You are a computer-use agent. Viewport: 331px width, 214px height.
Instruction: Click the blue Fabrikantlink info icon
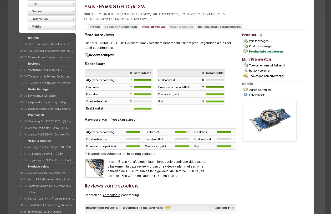click(x=246, y=95)
